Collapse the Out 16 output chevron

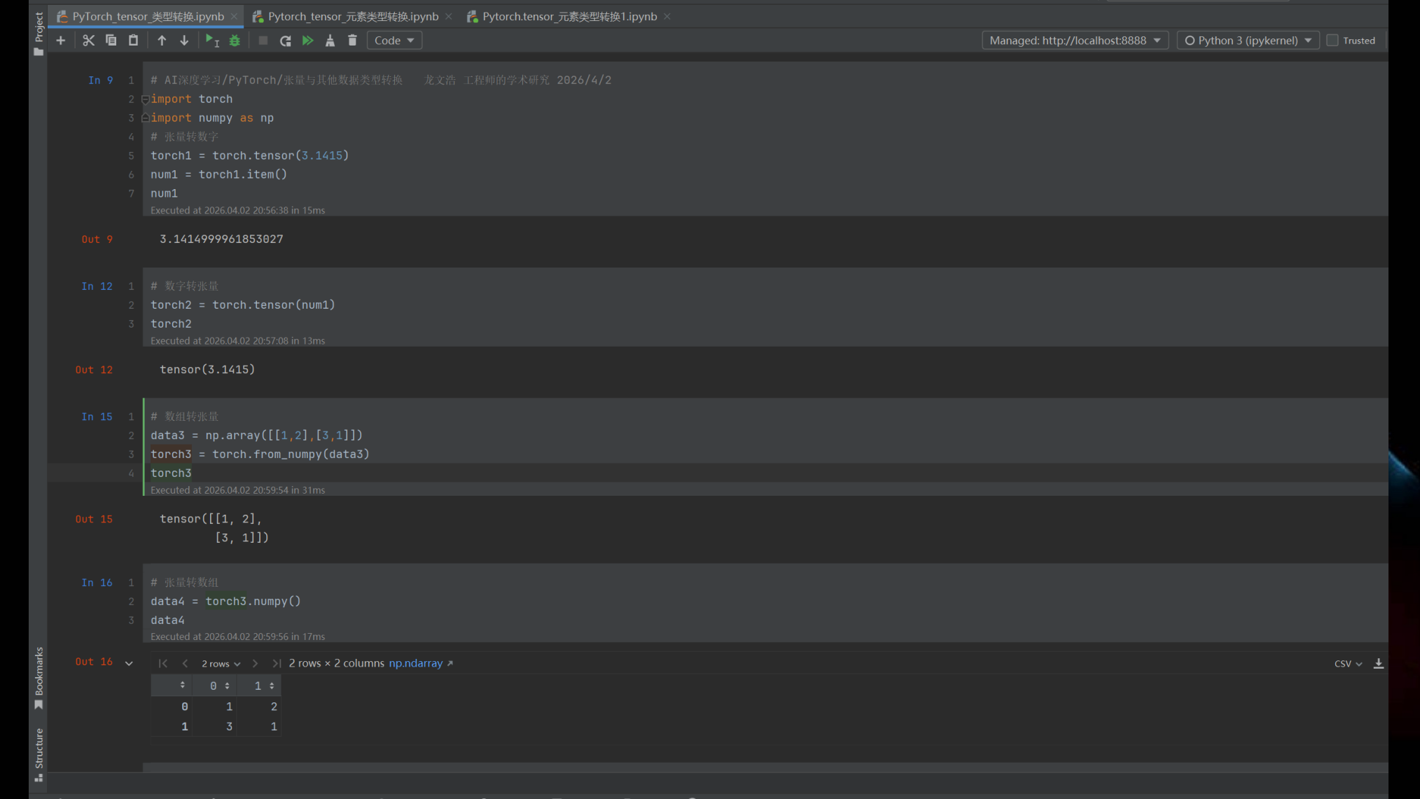pyautogui.click(x=129, y=663)
